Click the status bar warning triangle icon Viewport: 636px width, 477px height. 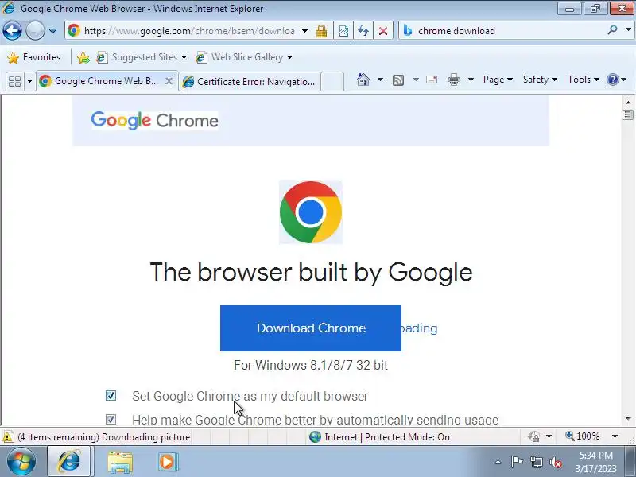[8, 436]
